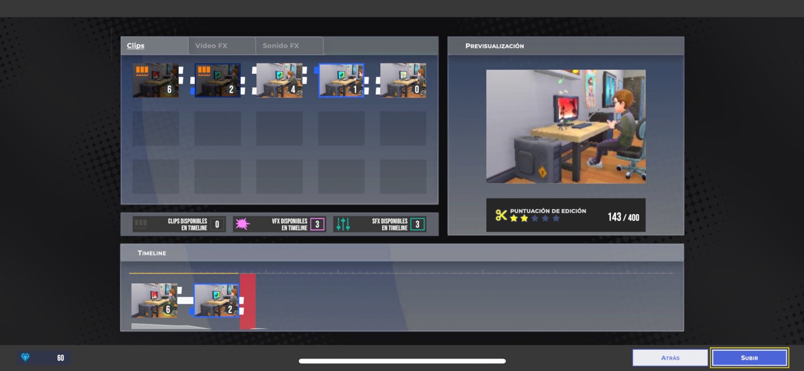This screenshot has height=371, width=804.
Task: Select the clip thumbnail numbered 4
Action: (279, 80)
